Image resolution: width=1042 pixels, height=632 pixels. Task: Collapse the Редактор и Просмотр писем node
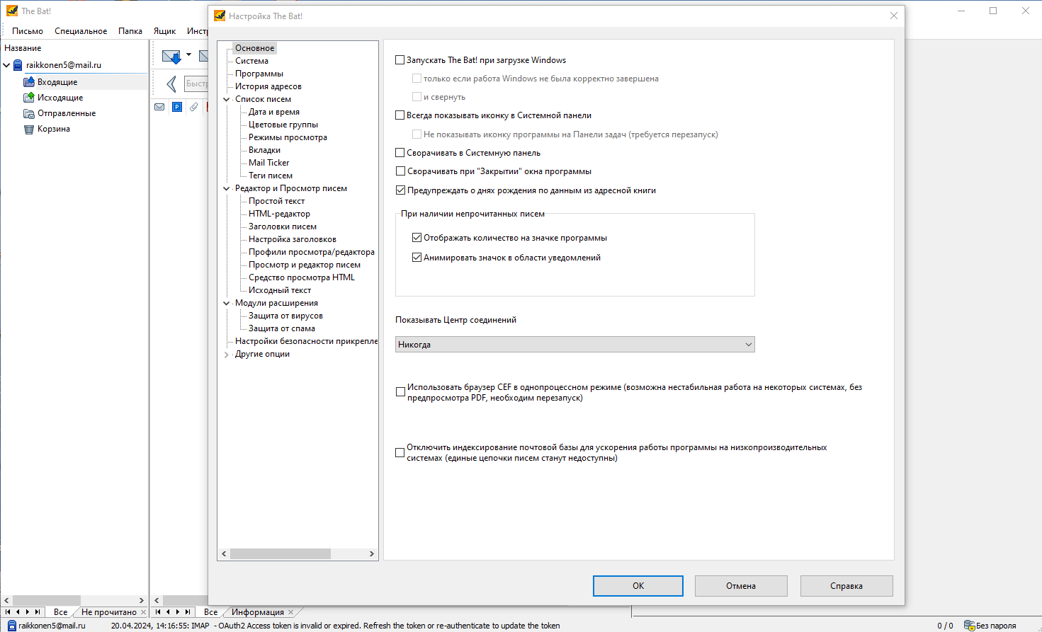tap(227, 189)
